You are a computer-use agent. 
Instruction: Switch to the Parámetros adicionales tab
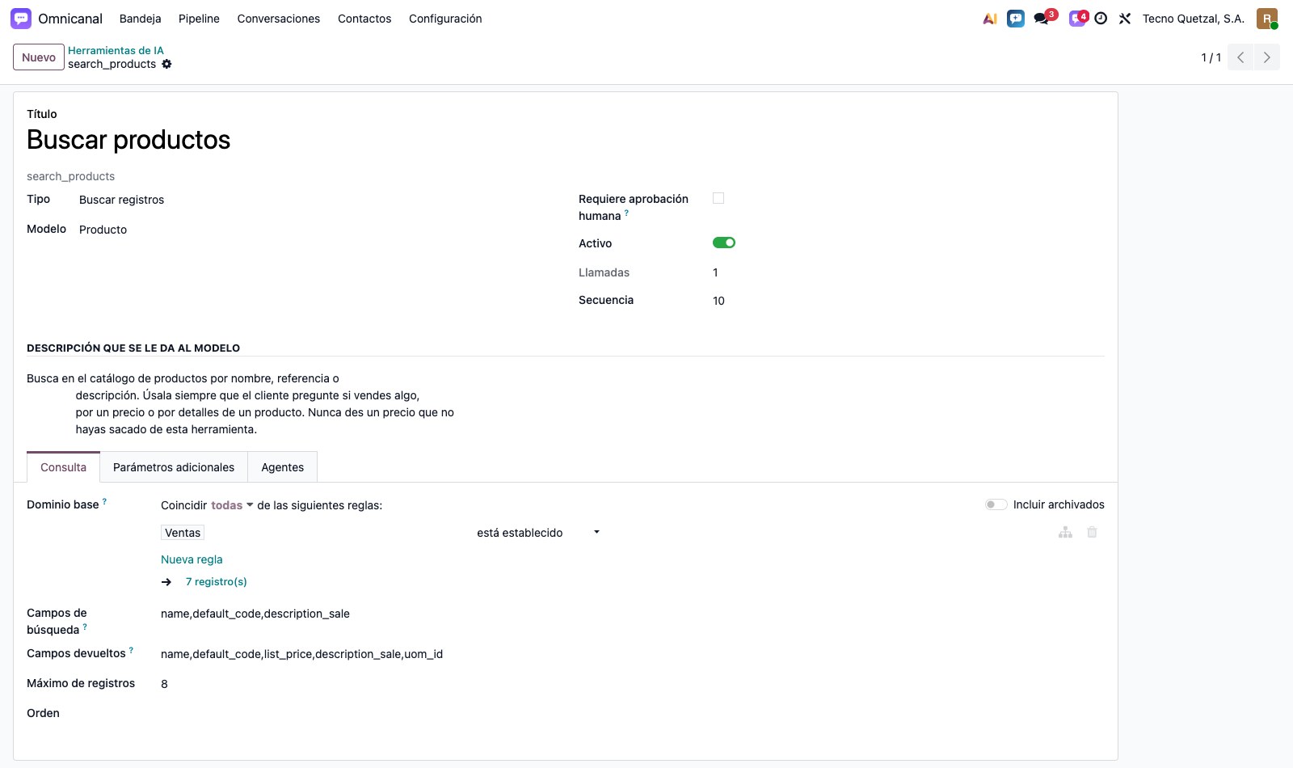[x=174, y=467]
